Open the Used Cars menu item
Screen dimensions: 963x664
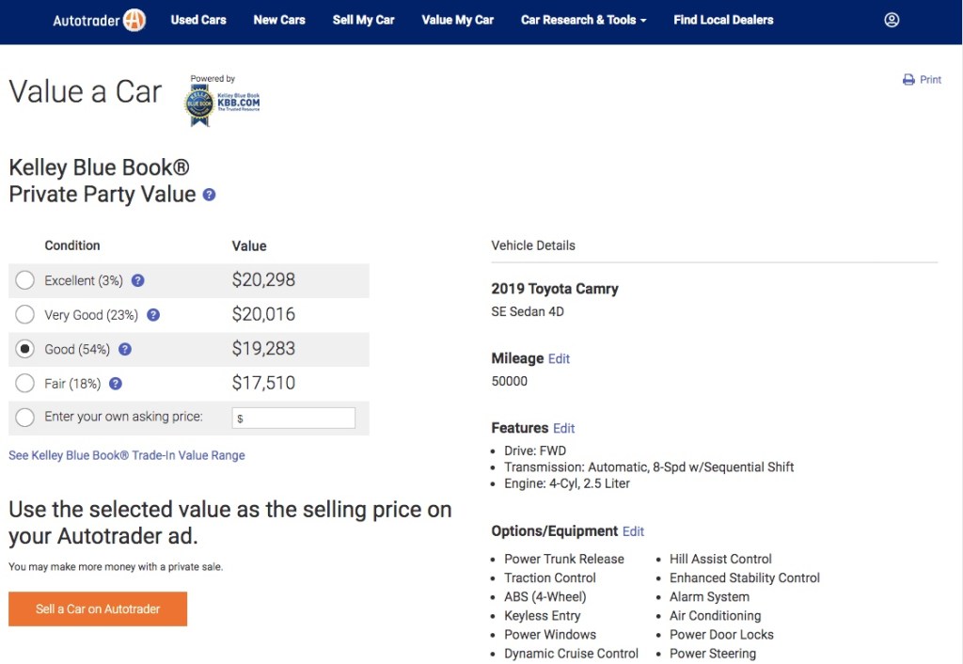coord(198,19)
